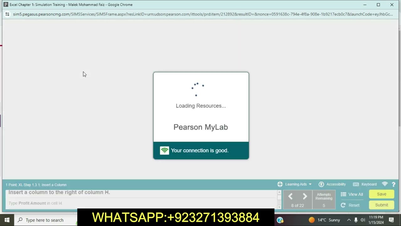Image resolution: width=401 pixels, height=226 pixels.
Task: Open the notification center icon
Action: coord(391,220)
